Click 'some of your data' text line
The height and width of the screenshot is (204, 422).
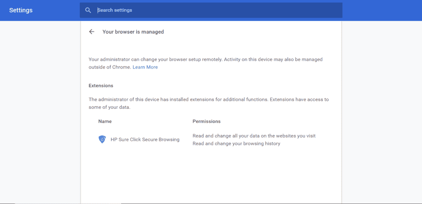[x=109, y=107]
